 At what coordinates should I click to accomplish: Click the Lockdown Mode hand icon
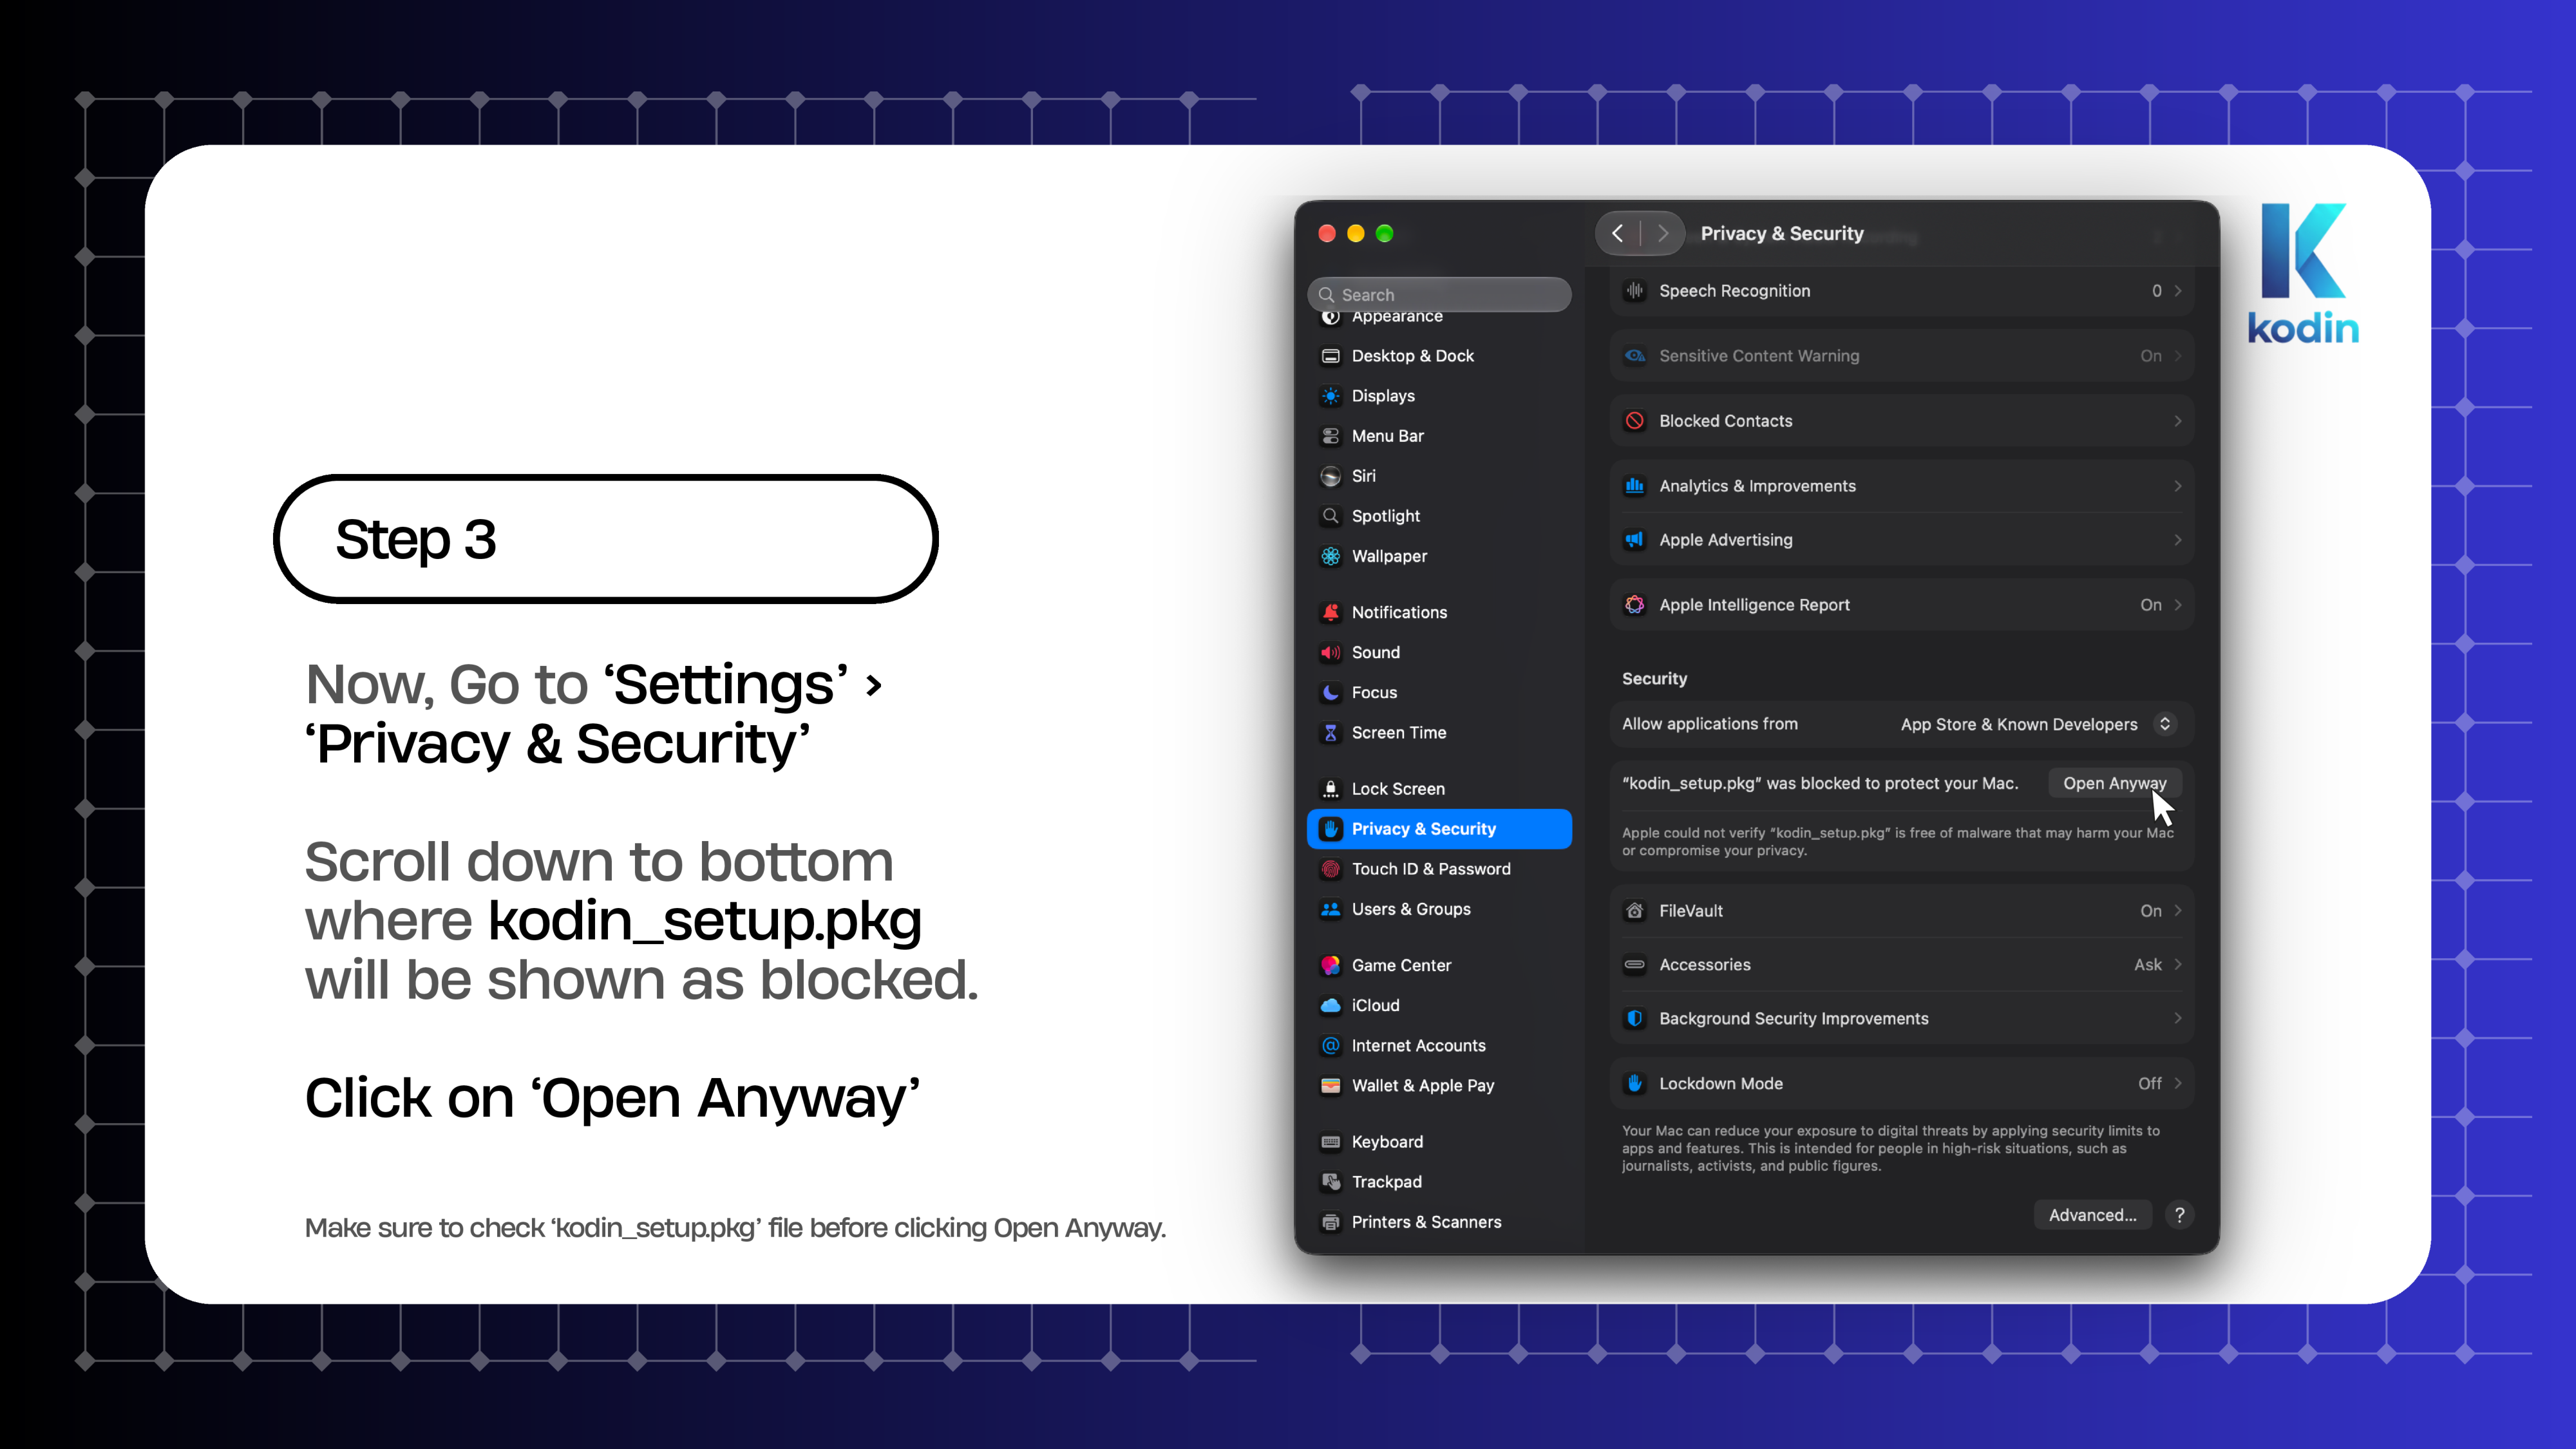point(1634,1083)
